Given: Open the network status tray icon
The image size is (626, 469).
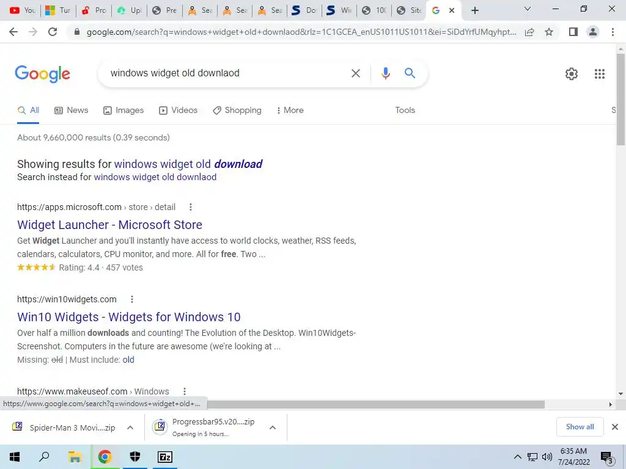Looking at the screenshot, I should 532,457.
